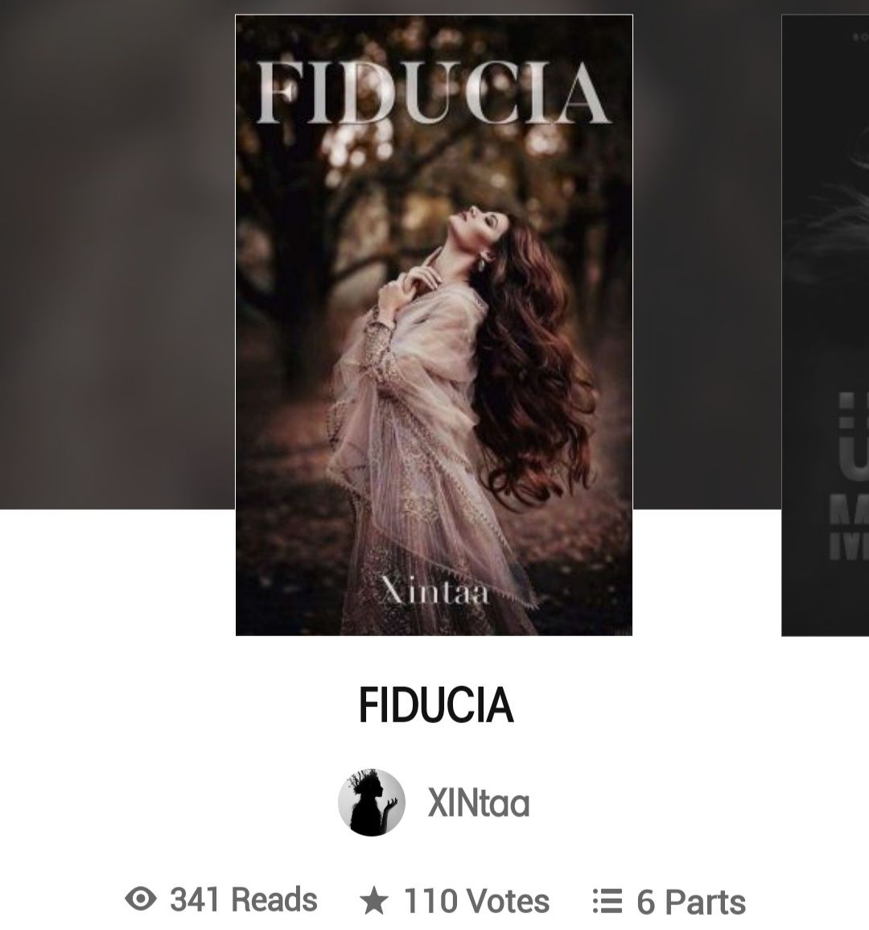Tap the star icon next to Votes
Viewport: 869px width, 930px height.
(x=374, y=899)
